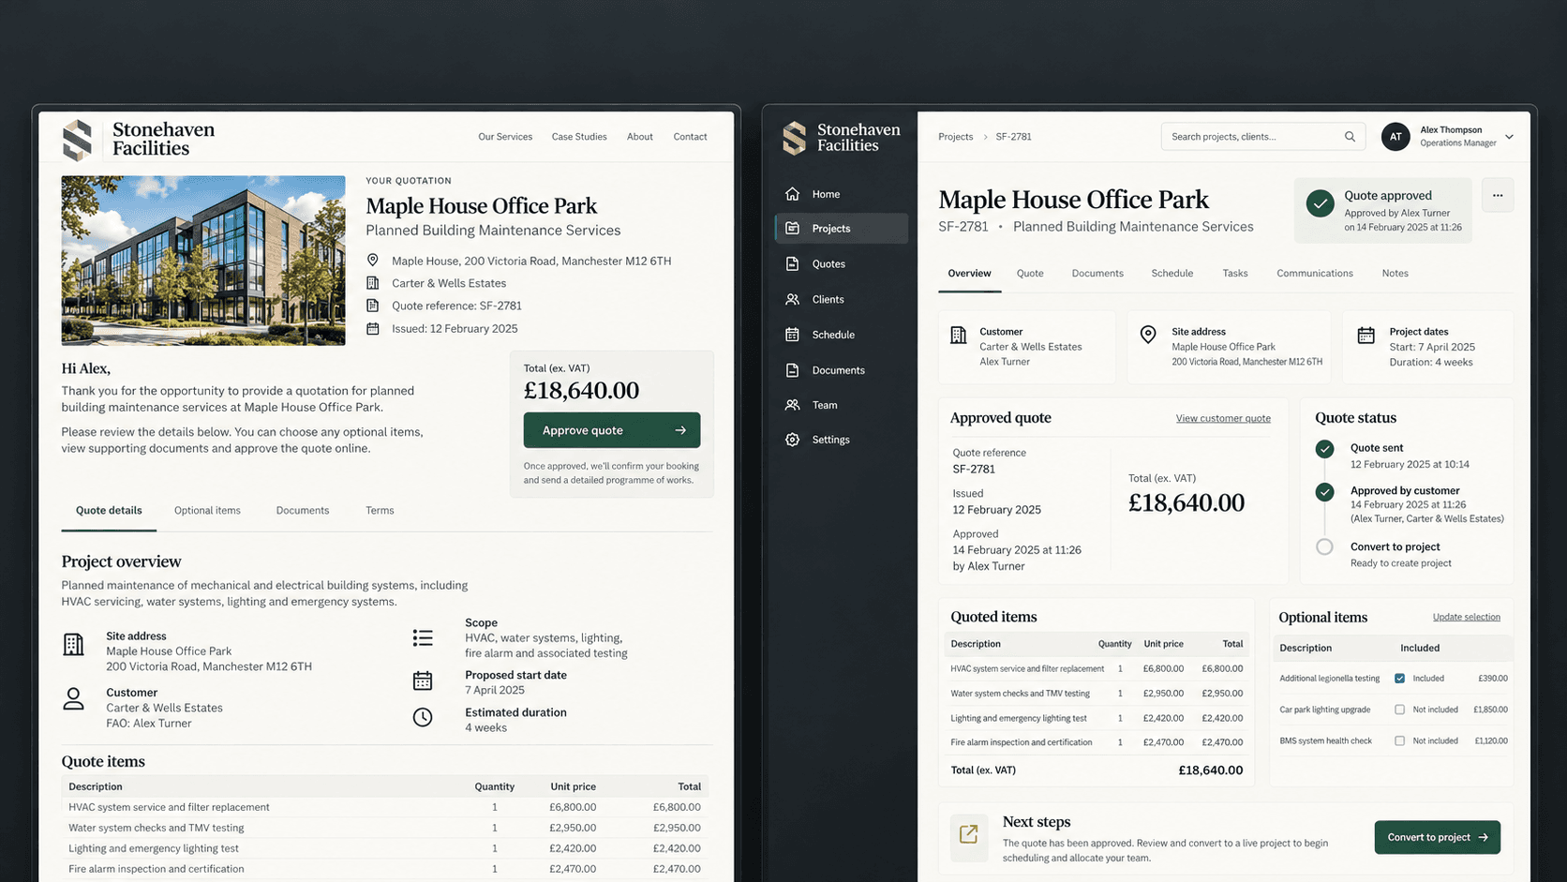Click the Projects breadcrumb link
The image size is (1567, 882).
coord(956,137)
